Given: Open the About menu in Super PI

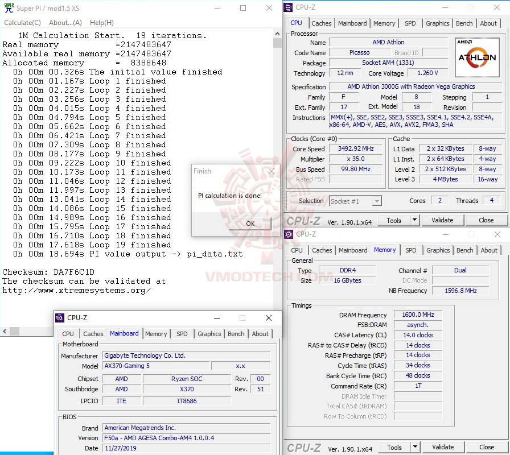Looking at the screenshot, I should [65, 23].
